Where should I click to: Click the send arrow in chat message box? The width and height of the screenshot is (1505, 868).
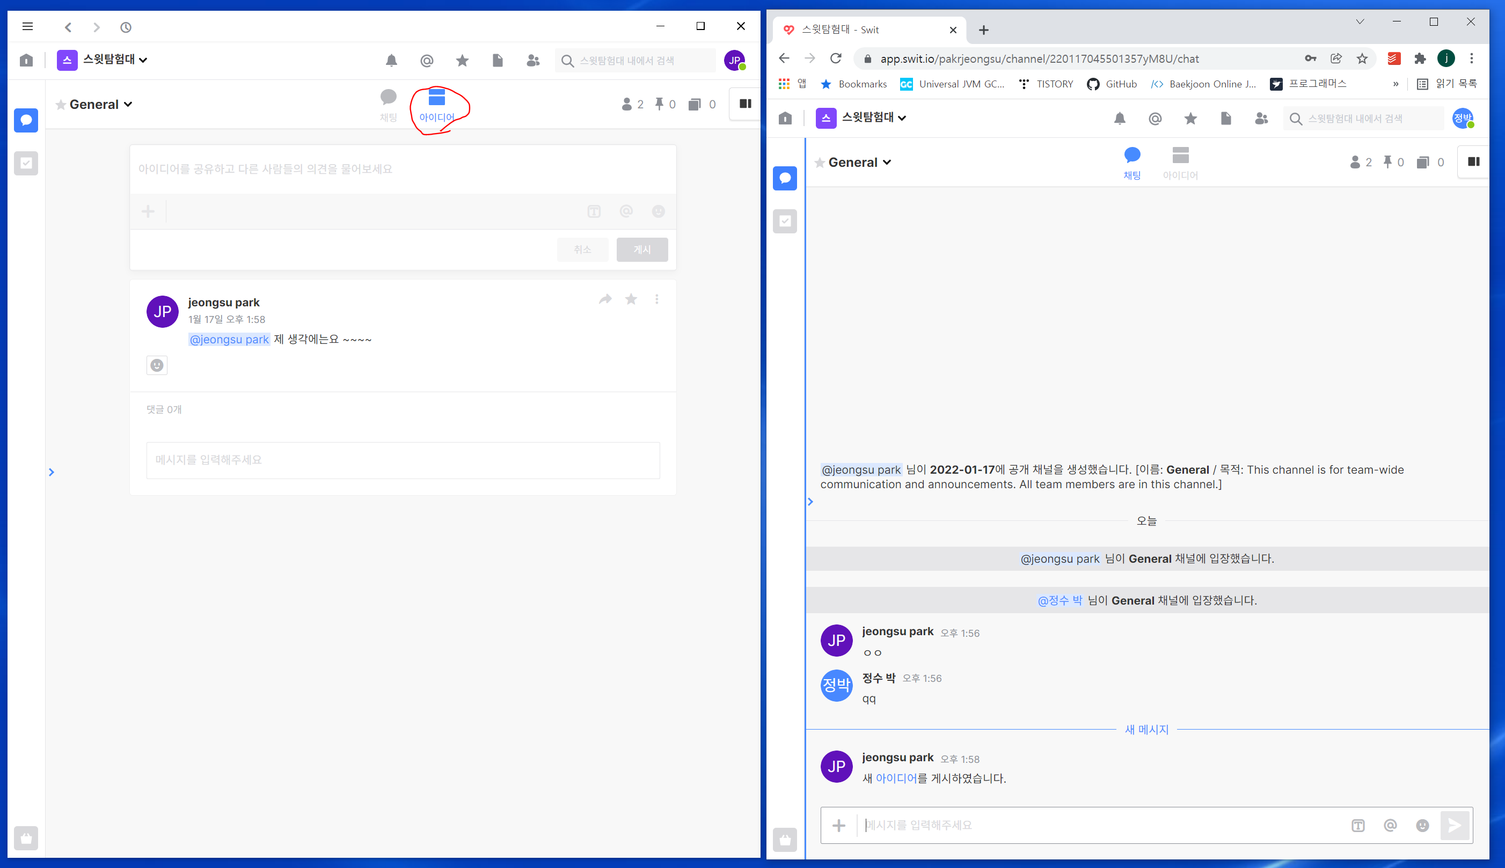(1455, 825)
